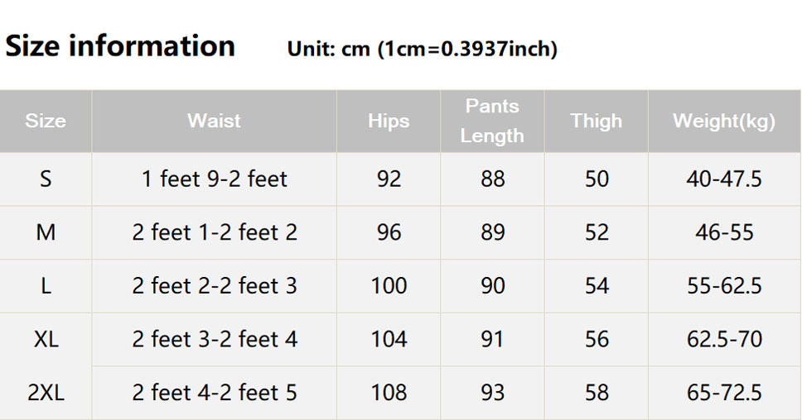Click the Size information heading
This screenshot has height=420, width=802.
point(120,46)
